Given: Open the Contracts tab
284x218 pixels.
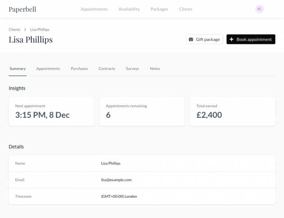Looking at the screenshot, I should [x=107, y=69].
